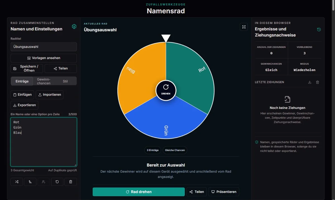
Task: Focus the Radtitel input field
Action: pos(44,47)
